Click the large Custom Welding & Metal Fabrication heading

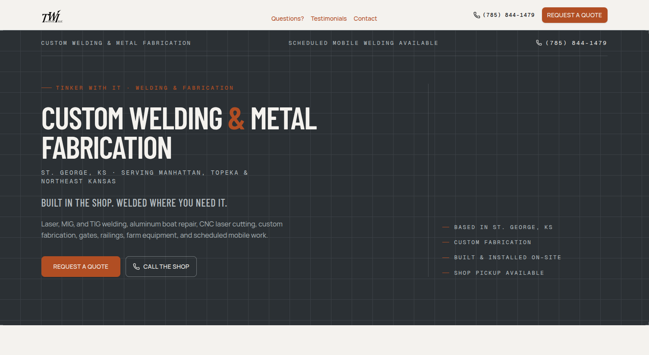(x=179, y=133)
